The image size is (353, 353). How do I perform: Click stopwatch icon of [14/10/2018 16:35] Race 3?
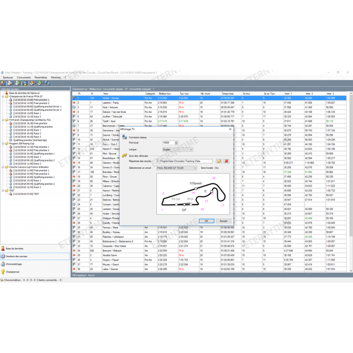11,137
